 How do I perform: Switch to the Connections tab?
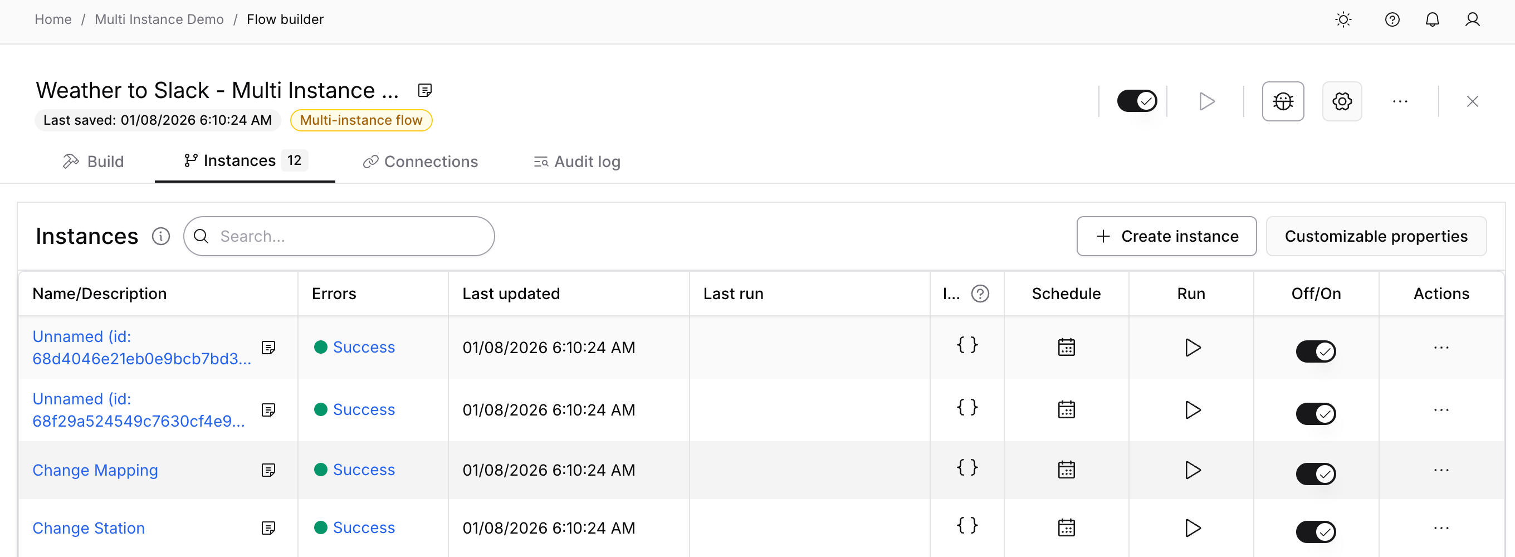click(x=420, y=162)
